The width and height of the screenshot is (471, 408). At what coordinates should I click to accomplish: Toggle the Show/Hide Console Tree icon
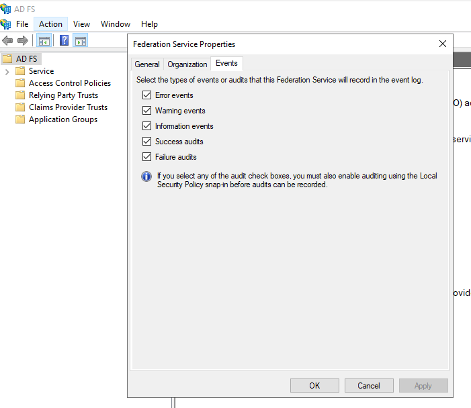pyautogui.click(x=44, y=40)
